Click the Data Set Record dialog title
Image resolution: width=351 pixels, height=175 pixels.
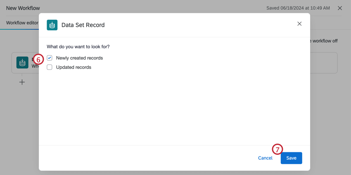click(83, 25)
